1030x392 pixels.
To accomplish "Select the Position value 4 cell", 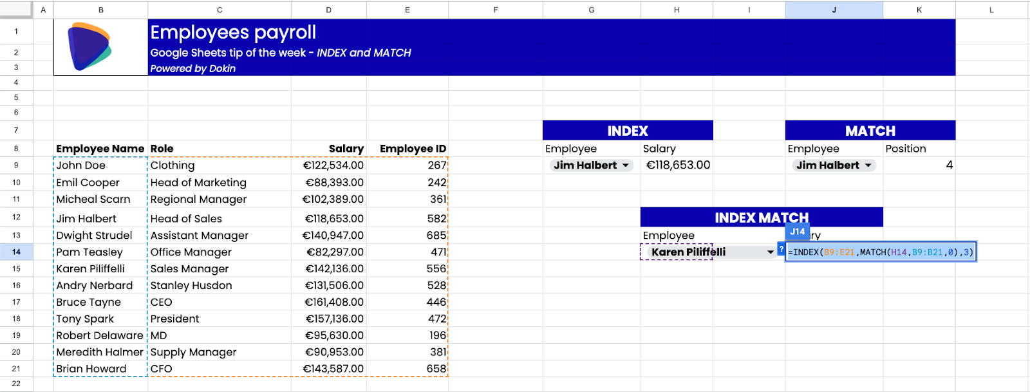I will tap(919, 165).
